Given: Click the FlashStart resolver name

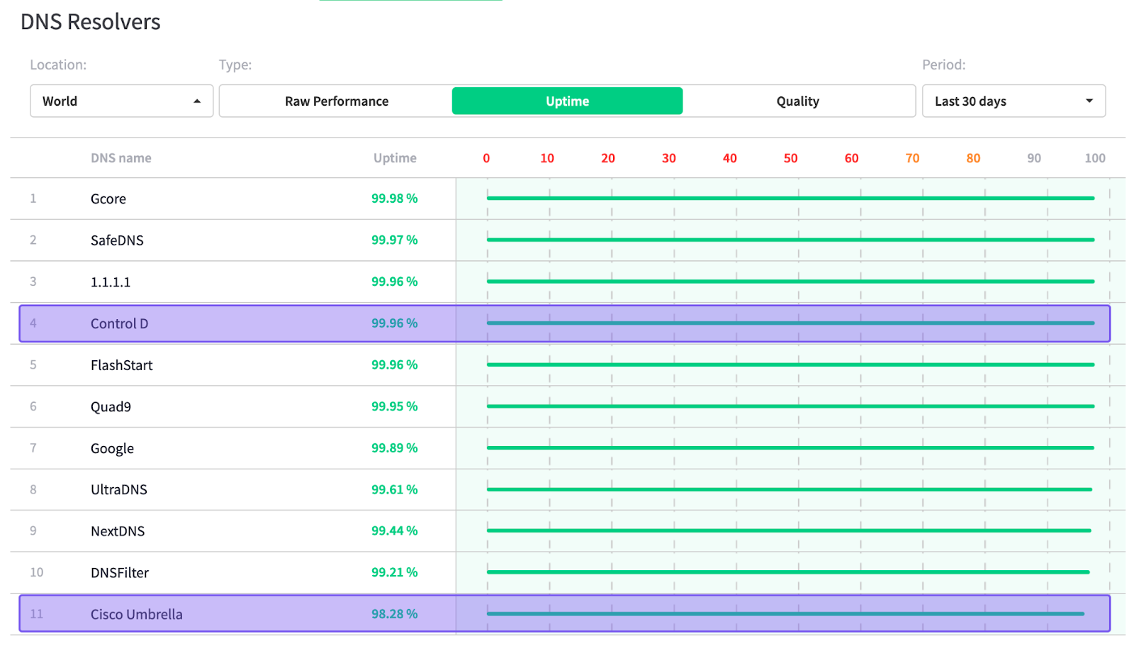Looking at the screenshot, I should click(x=121, y=365).
